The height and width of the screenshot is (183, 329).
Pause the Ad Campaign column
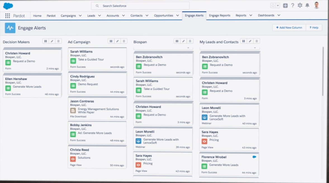point(111,41)
